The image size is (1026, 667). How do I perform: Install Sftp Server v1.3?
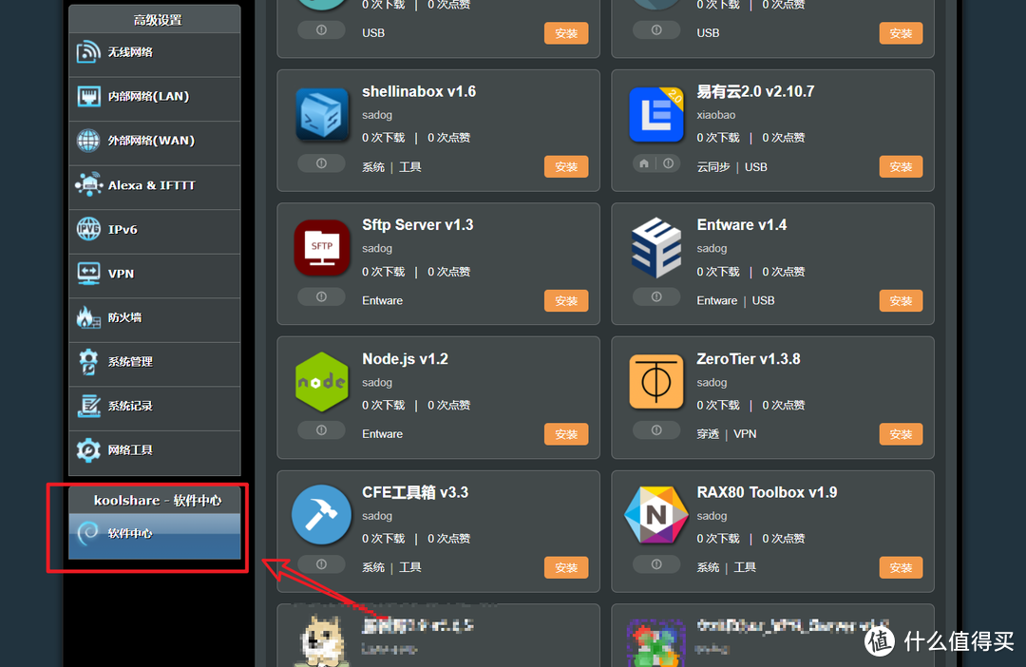[x=566, y=300]
